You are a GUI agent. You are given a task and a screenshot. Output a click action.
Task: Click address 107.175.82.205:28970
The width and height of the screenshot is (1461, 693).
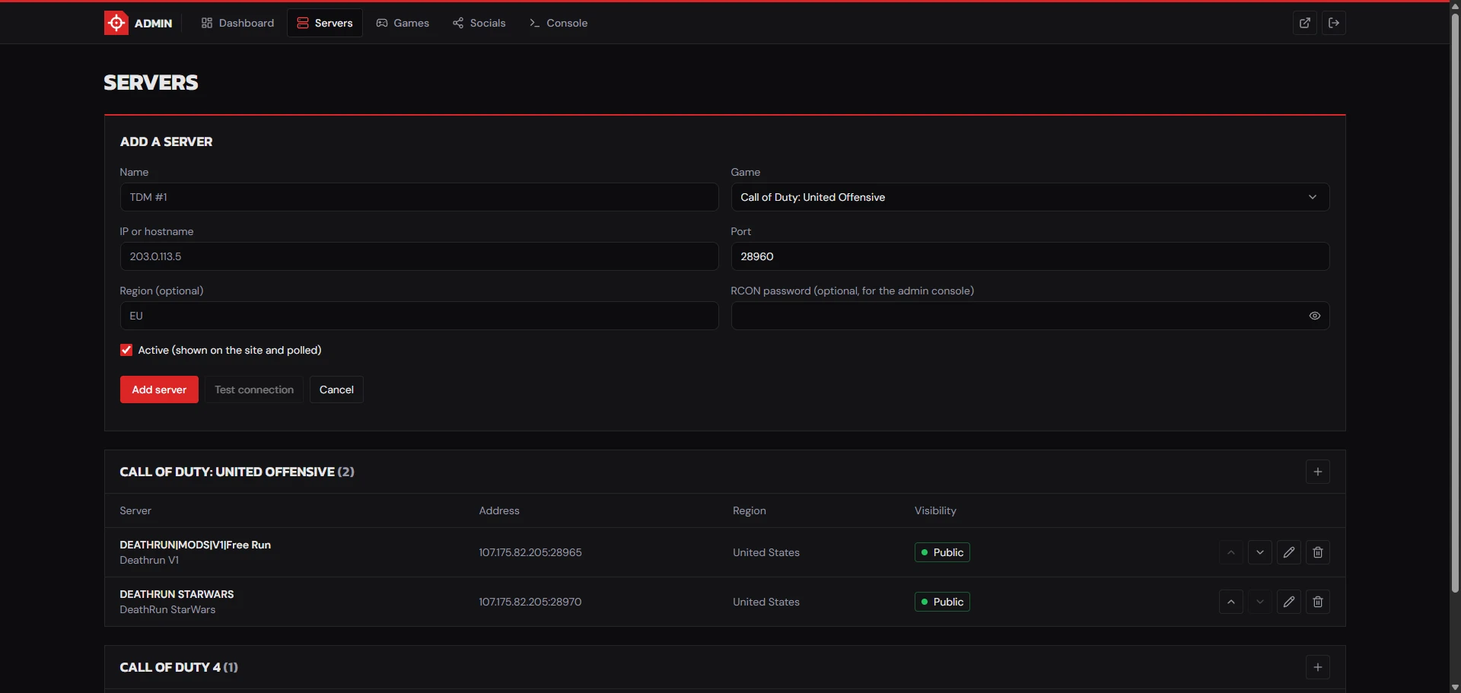coord(530,602)
